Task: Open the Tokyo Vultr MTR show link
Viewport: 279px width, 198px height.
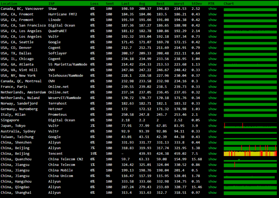Action: [x=212, y=125]
